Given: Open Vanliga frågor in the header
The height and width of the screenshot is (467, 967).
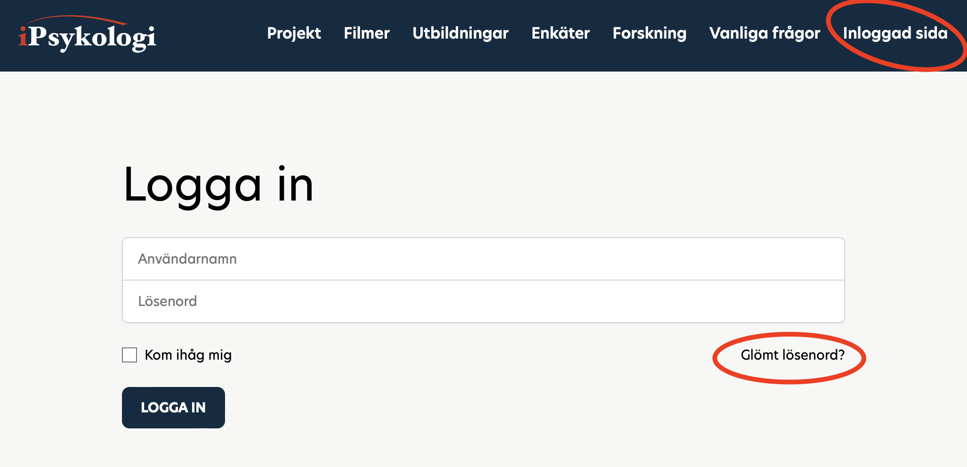Looking at the screenshot, I should click(765, 33).
